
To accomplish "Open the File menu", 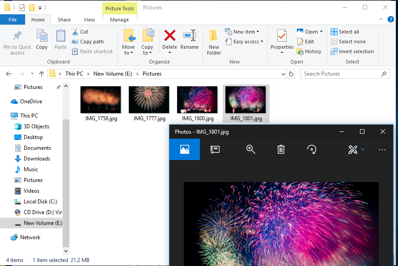I will tap(13, 20).
